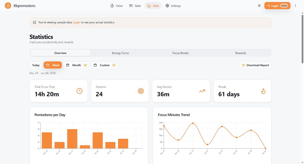The image size is (304, 164).
Task: Click the Rbpomodoro logo icon
Action: (x=8, y=6)
